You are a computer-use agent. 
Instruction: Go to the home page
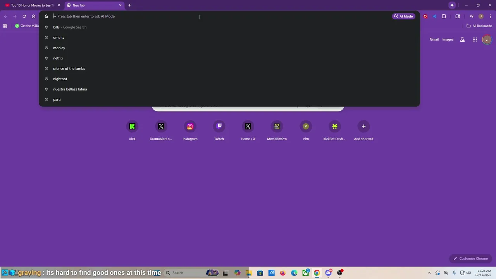(34, 16)
